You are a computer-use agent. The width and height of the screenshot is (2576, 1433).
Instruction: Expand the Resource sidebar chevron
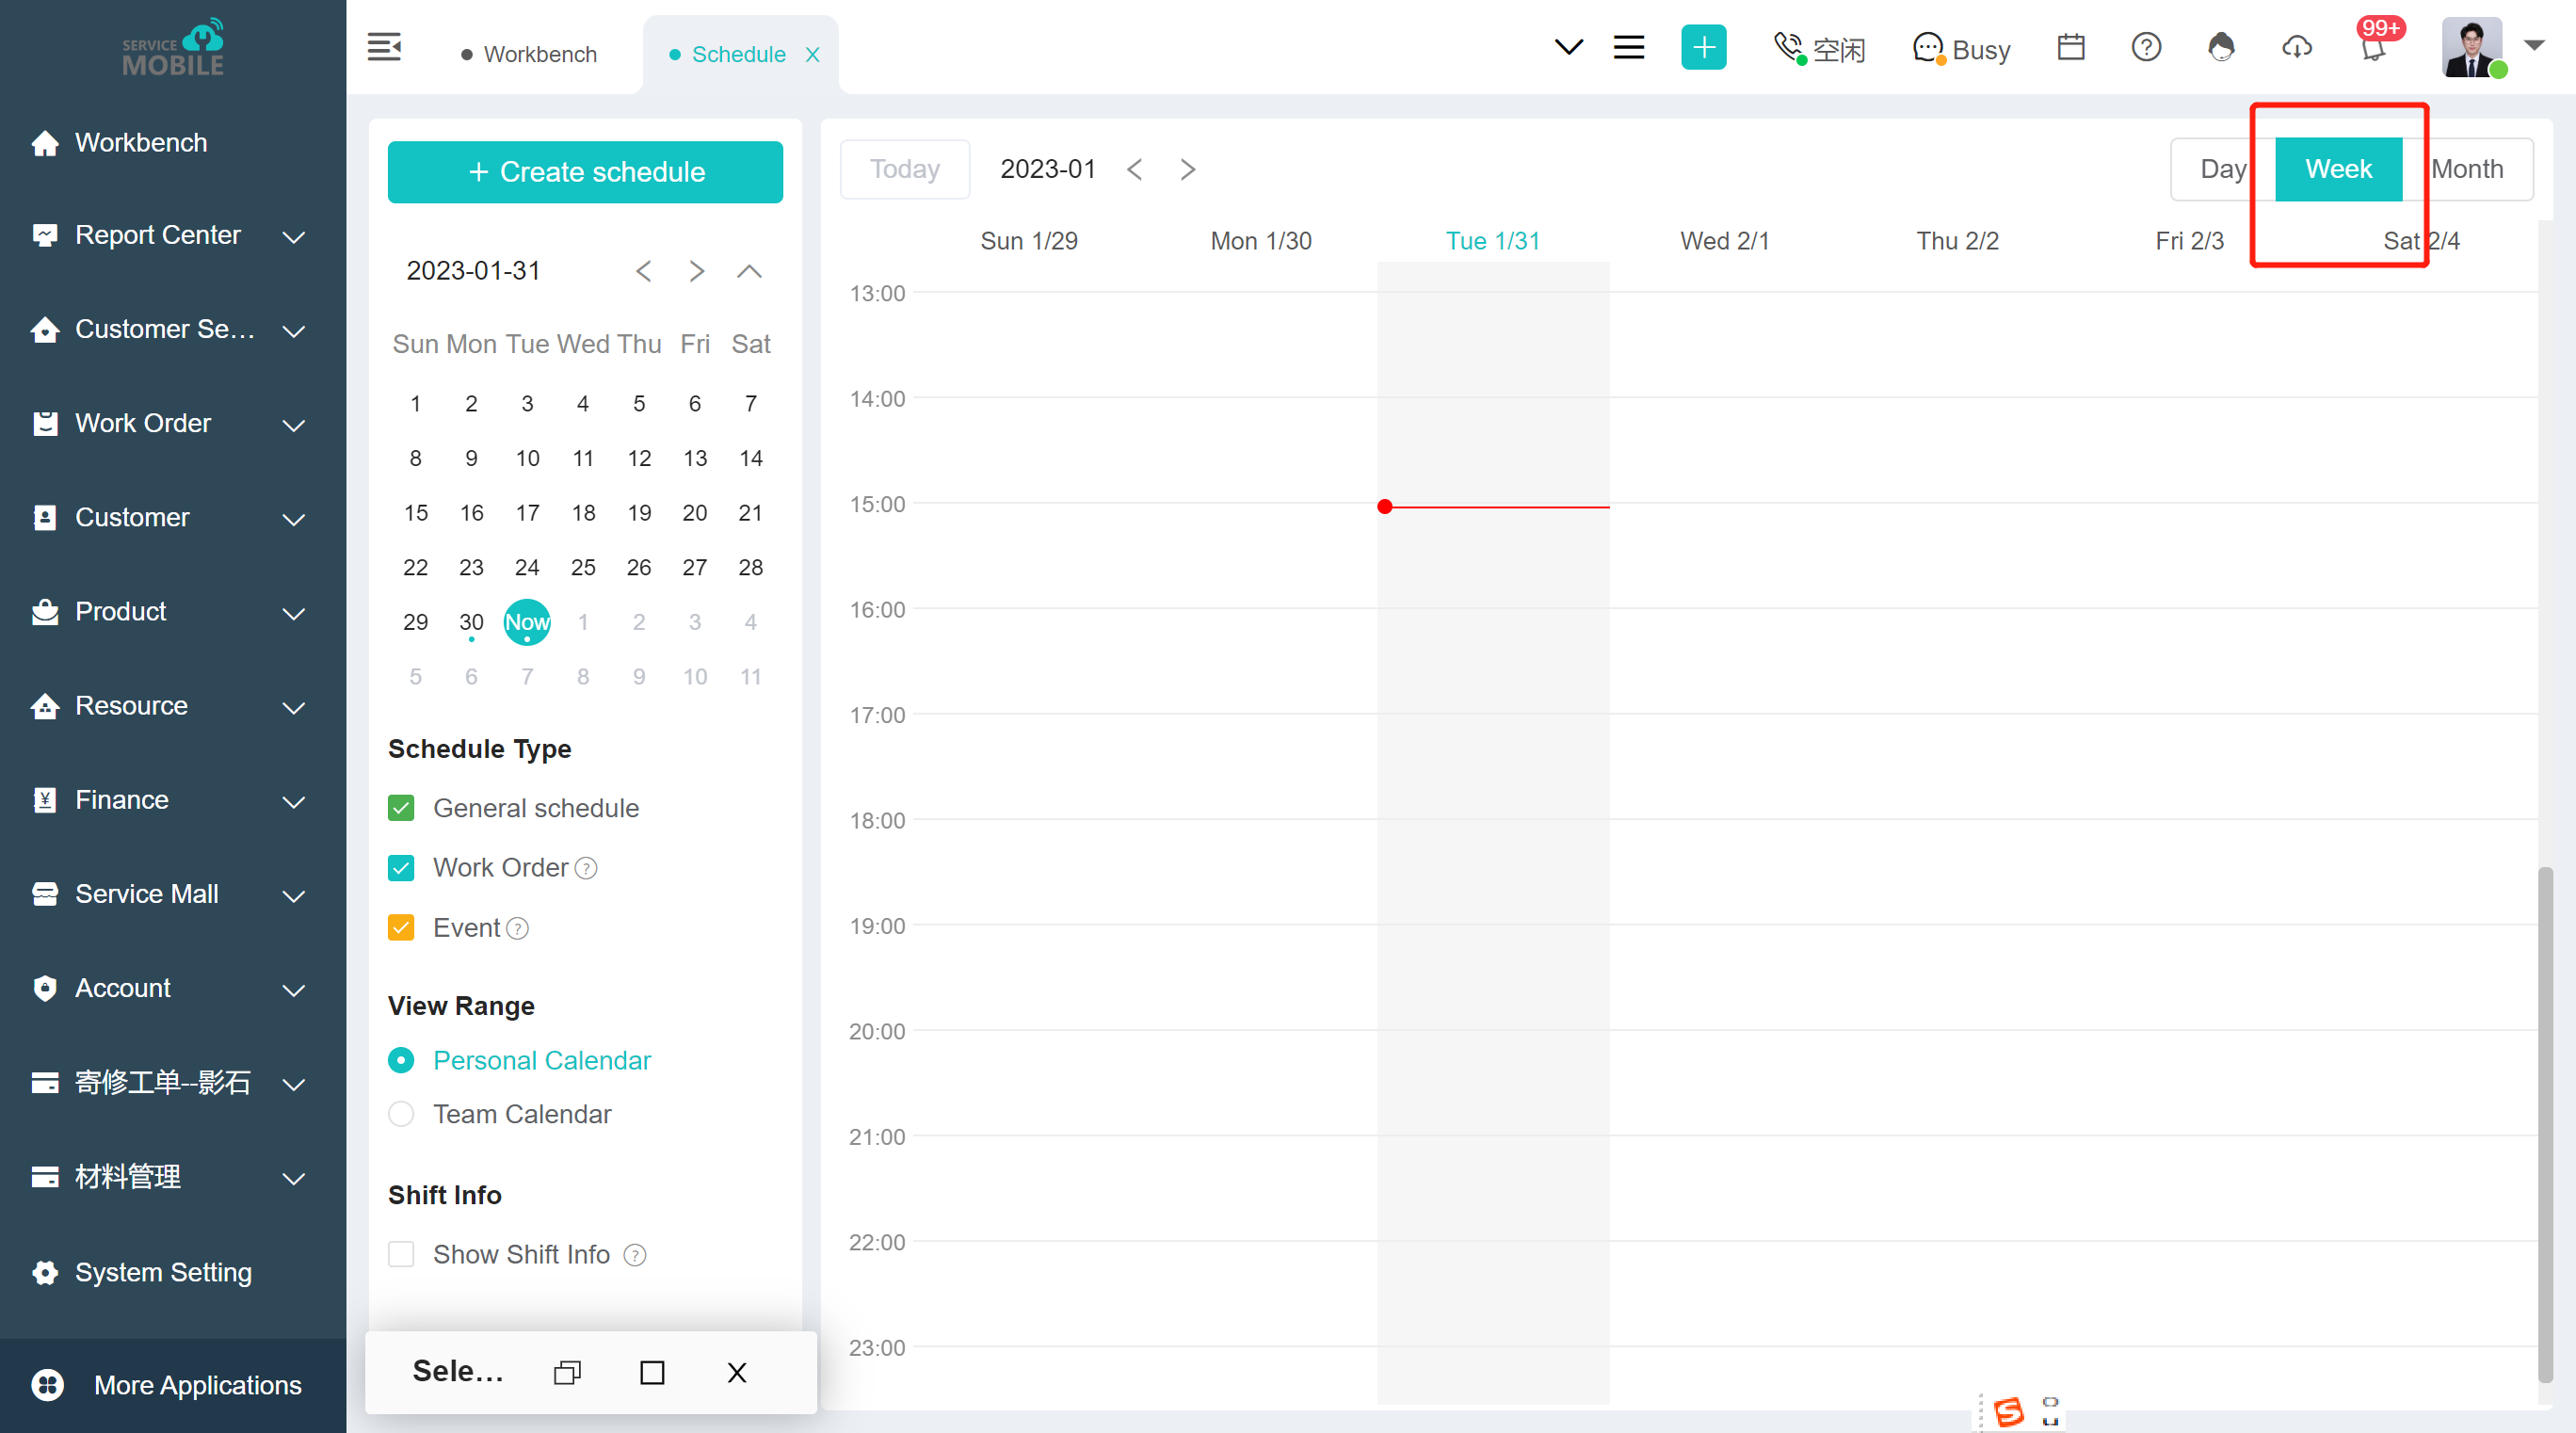click(293, 707)
